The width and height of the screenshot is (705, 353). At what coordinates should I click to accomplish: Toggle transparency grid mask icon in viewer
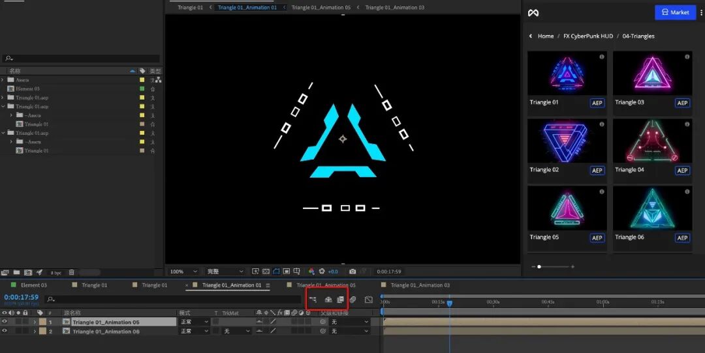[266, 272]
